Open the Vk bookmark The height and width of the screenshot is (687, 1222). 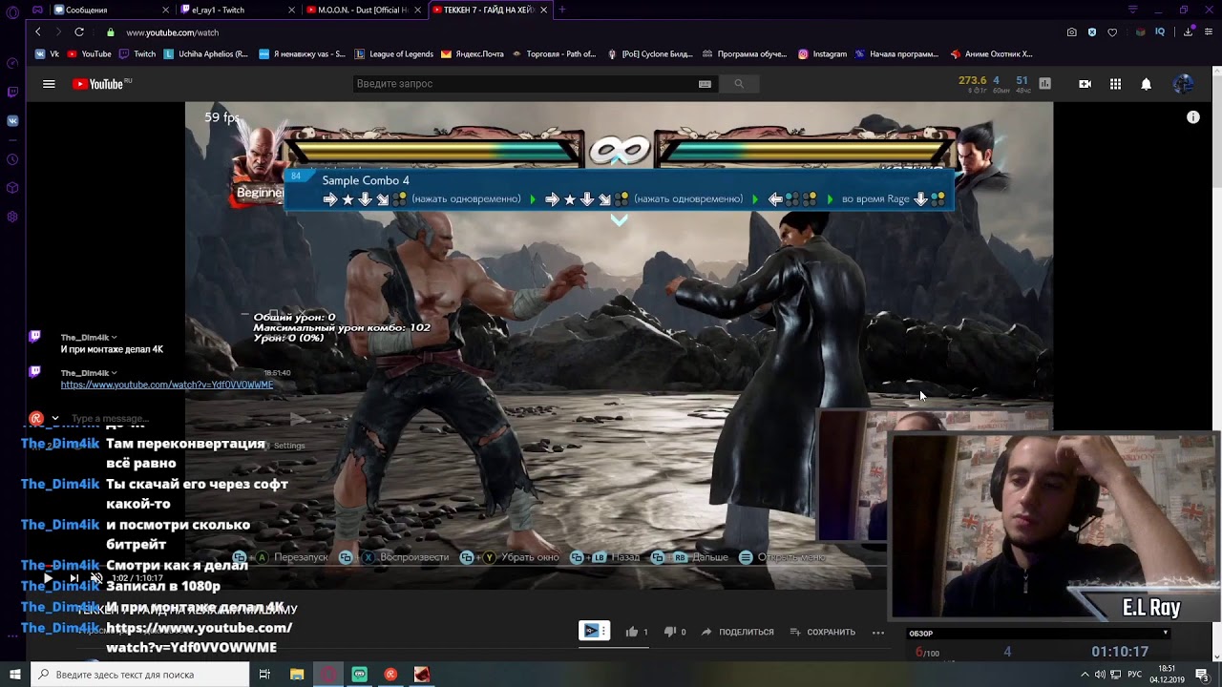click(x=48, y=54)
